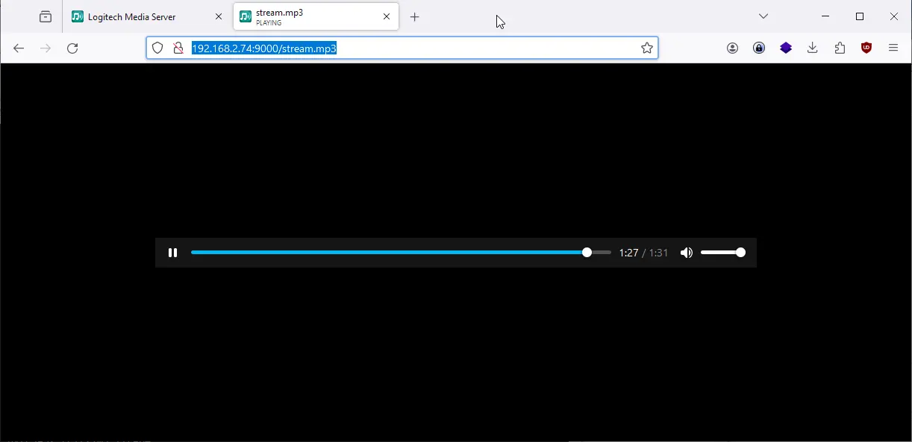Open the extensions puzzle menu
Screen dimensions: 912x442
840,48
